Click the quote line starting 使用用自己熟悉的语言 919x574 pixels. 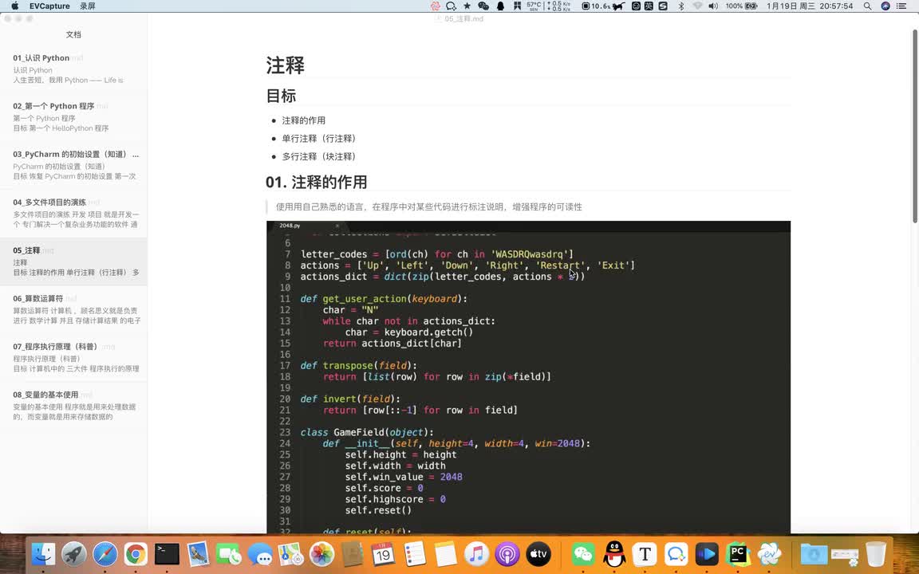coord(429,206)
